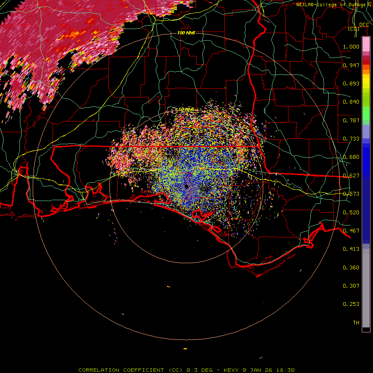
Task: Click the 0.947 legend value
Action: pos(351,65)
